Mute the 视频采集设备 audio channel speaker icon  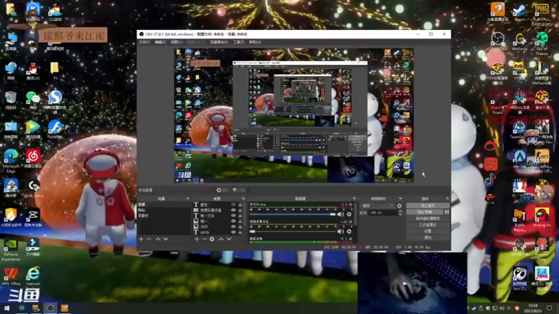340,232
